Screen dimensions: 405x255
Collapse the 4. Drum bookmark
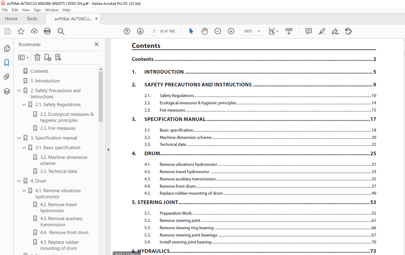point(19,181)
